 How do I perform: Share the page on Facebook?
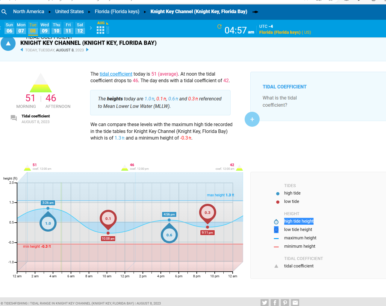pos(275,302)
